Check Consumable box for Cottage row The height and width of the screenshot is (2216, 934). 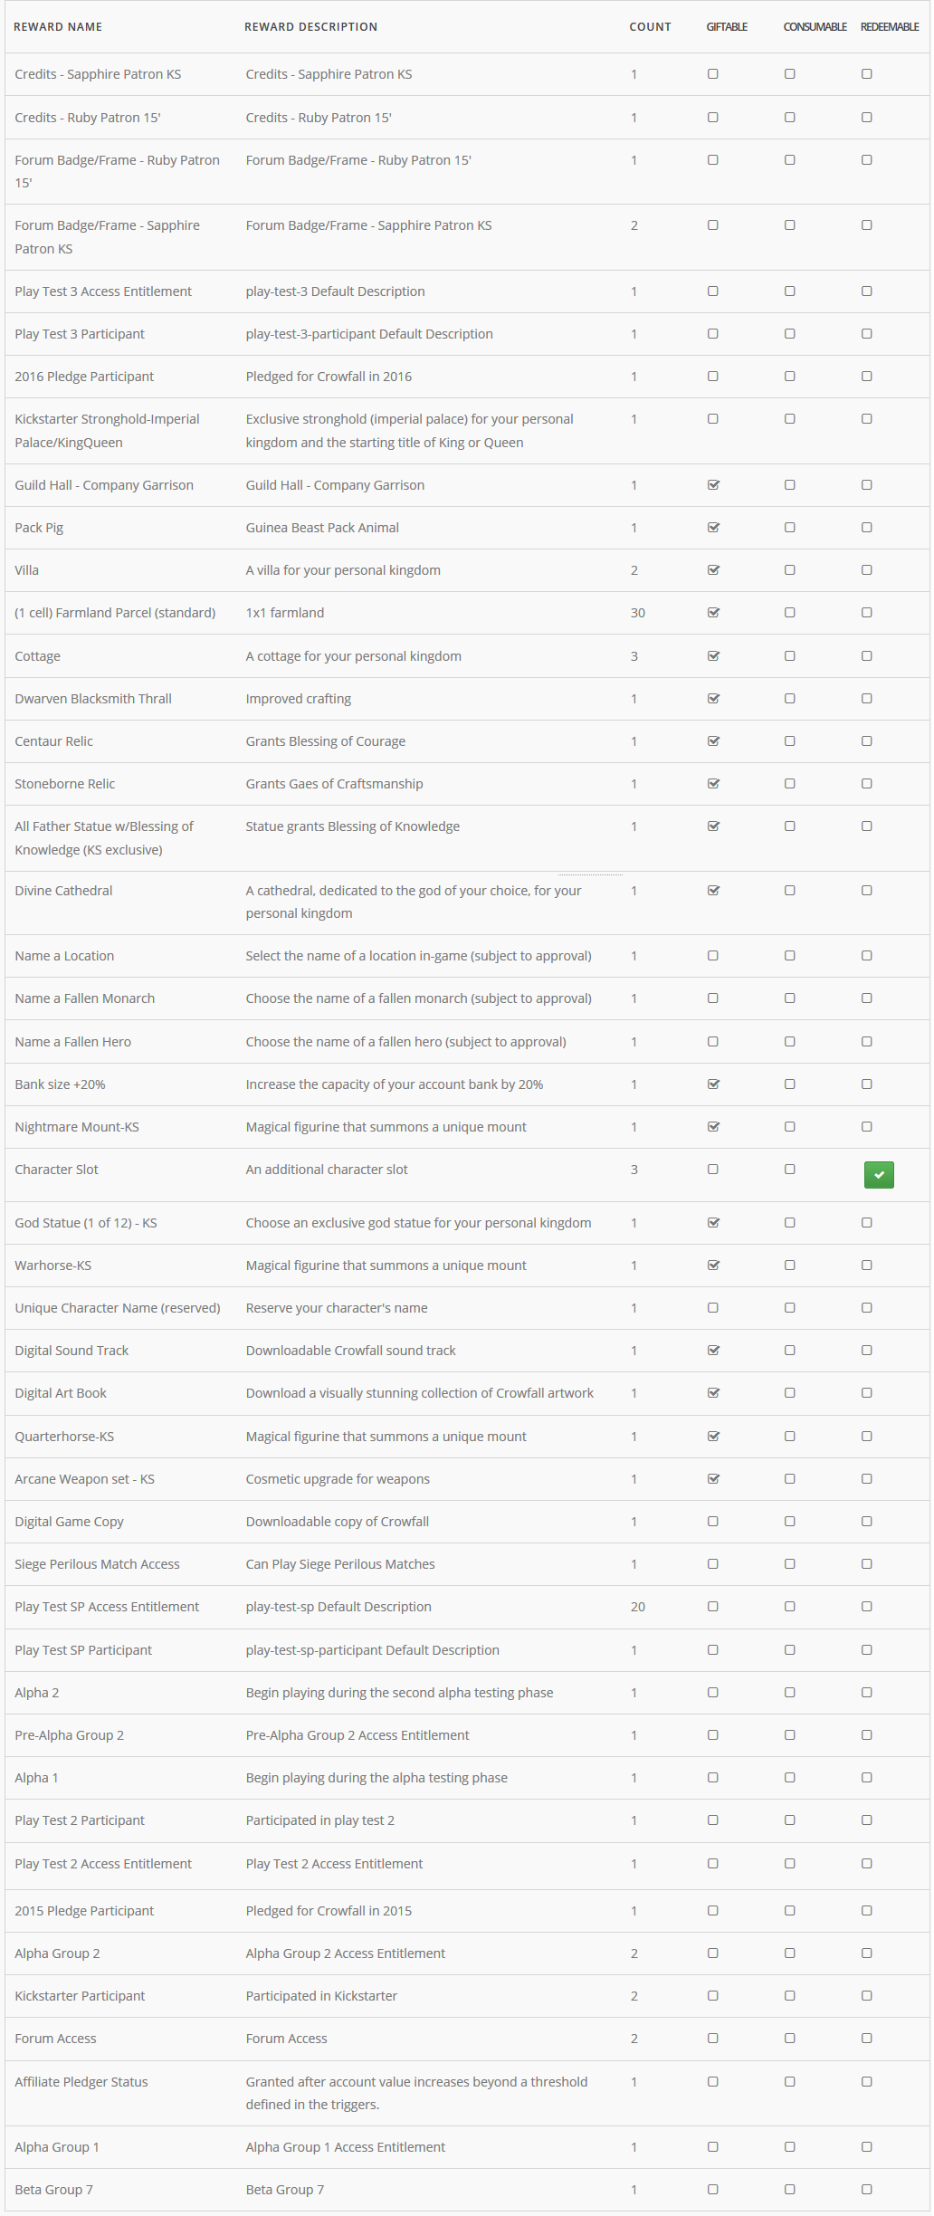tap(790, 655)
